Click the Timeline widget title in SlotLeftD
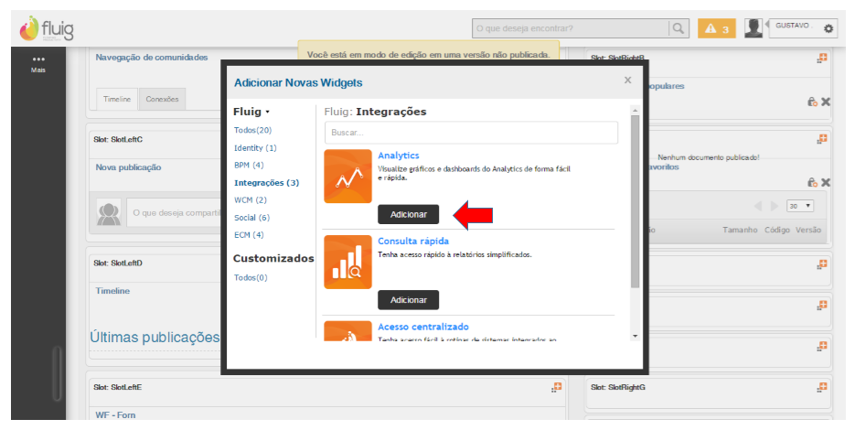855x430 pixels. click(112, 291)
